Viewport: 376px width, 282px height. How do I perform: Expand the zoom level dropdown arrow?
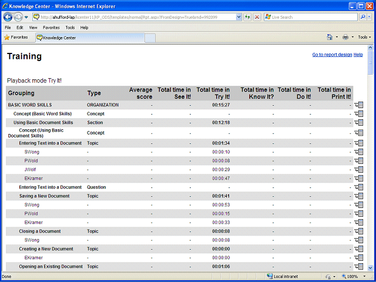(365, 276)
